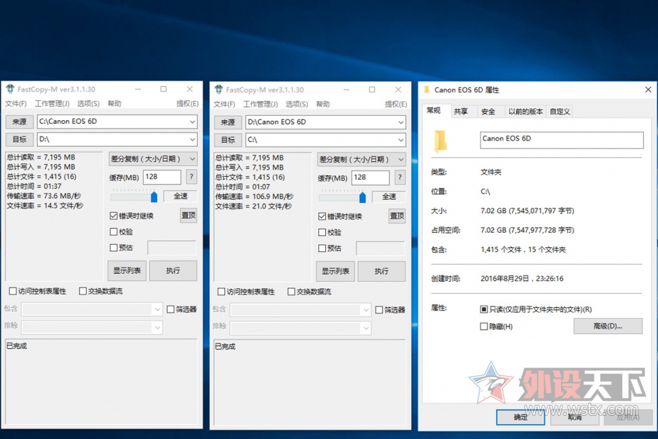Click folder name field Canon EOS 6D
The height and width of the screenshot is (439, 658).
(562, 139)
